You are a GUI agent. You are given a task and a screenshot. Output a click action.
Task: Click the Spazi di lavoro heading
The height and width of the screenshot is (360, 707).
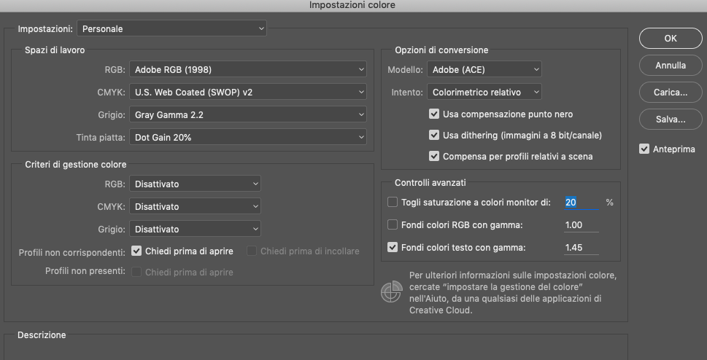pyautogui.click(x=55, y=50)
